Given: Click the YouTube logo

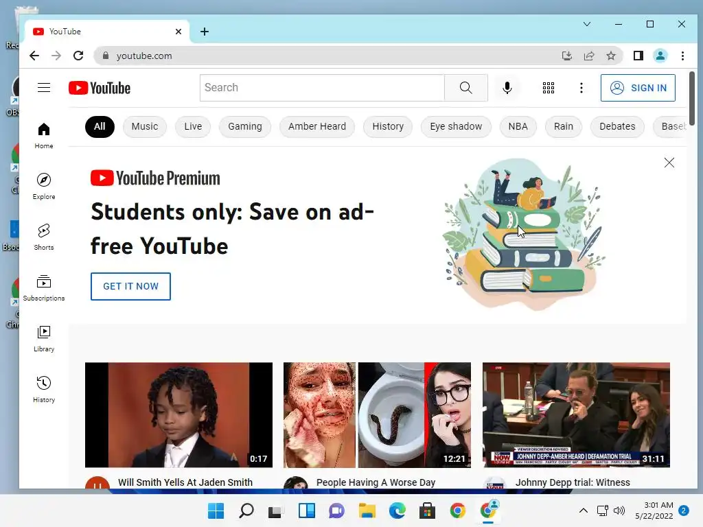Looking at the screenshot, I should click(100, 88).
